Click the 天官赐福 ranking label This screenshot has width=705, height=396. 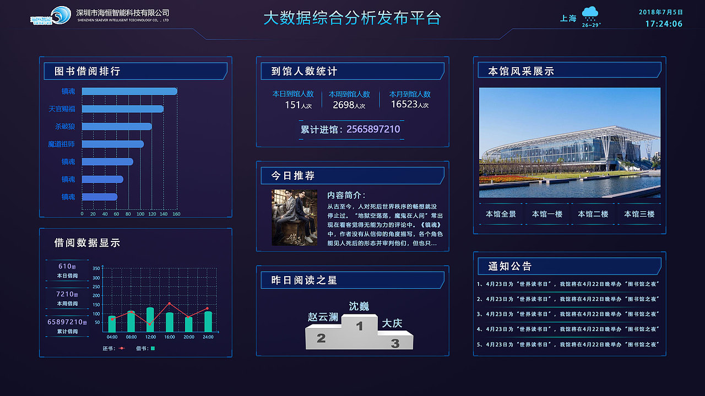(62, 109)
